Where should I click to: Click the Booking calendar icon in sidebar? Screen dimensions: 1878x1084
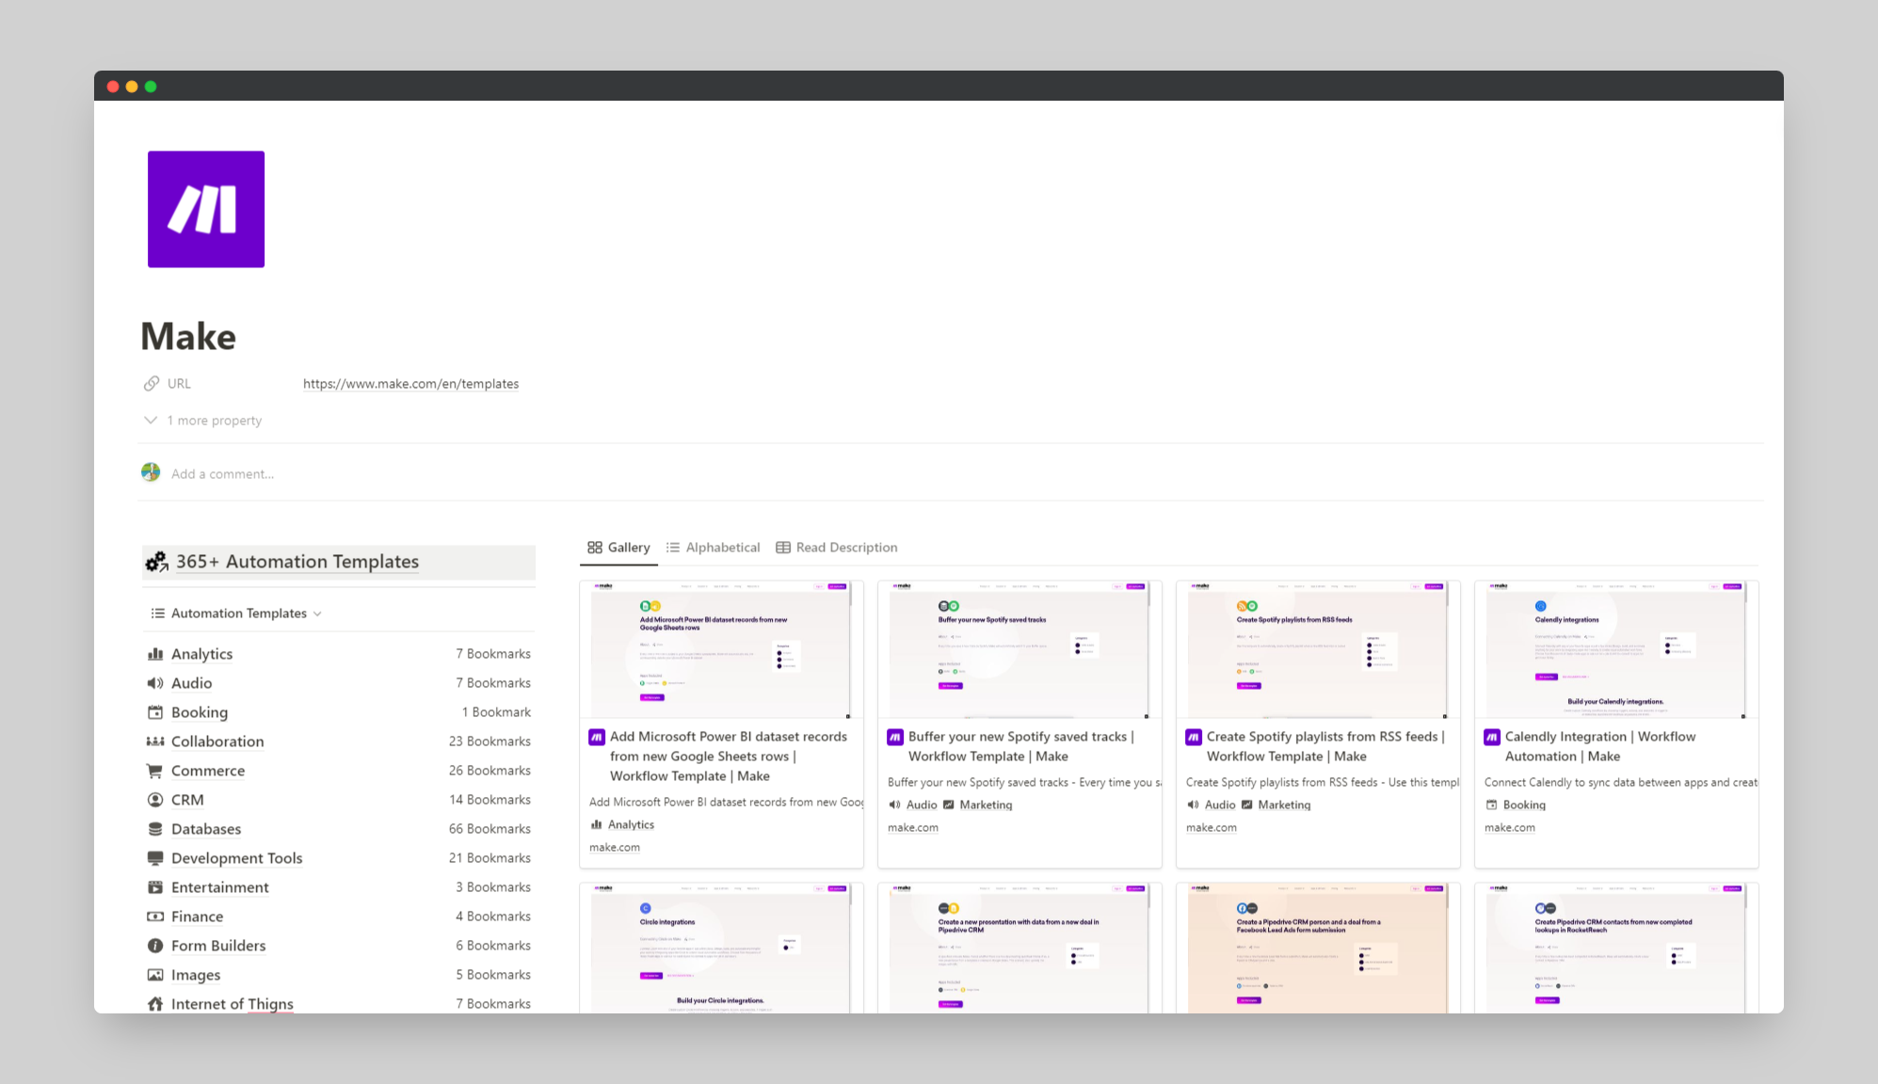pos(155,712)
